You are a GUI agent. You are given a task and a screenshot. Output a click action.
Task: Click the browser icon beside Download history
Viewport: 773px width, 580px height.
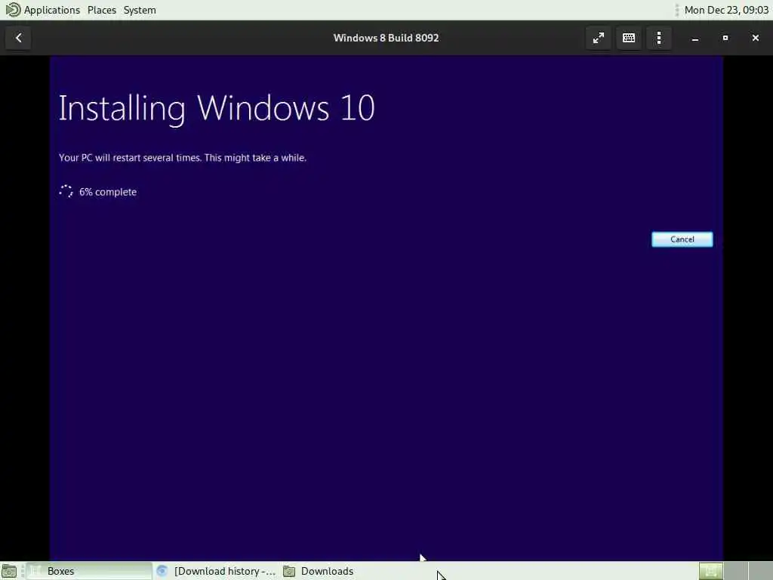pos(162,571)
